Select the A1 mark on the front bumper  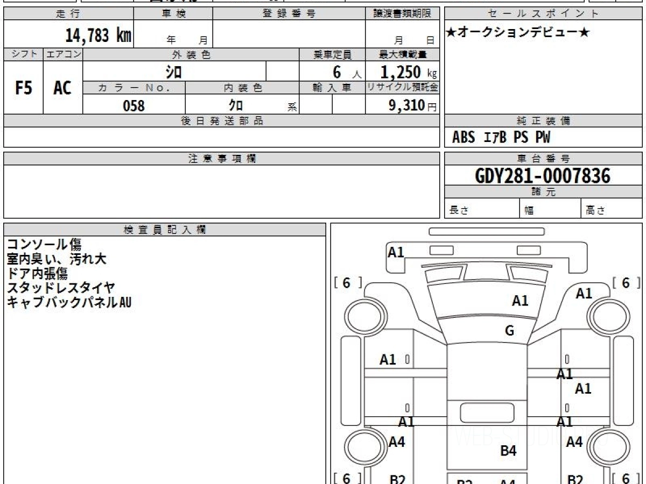396,252
